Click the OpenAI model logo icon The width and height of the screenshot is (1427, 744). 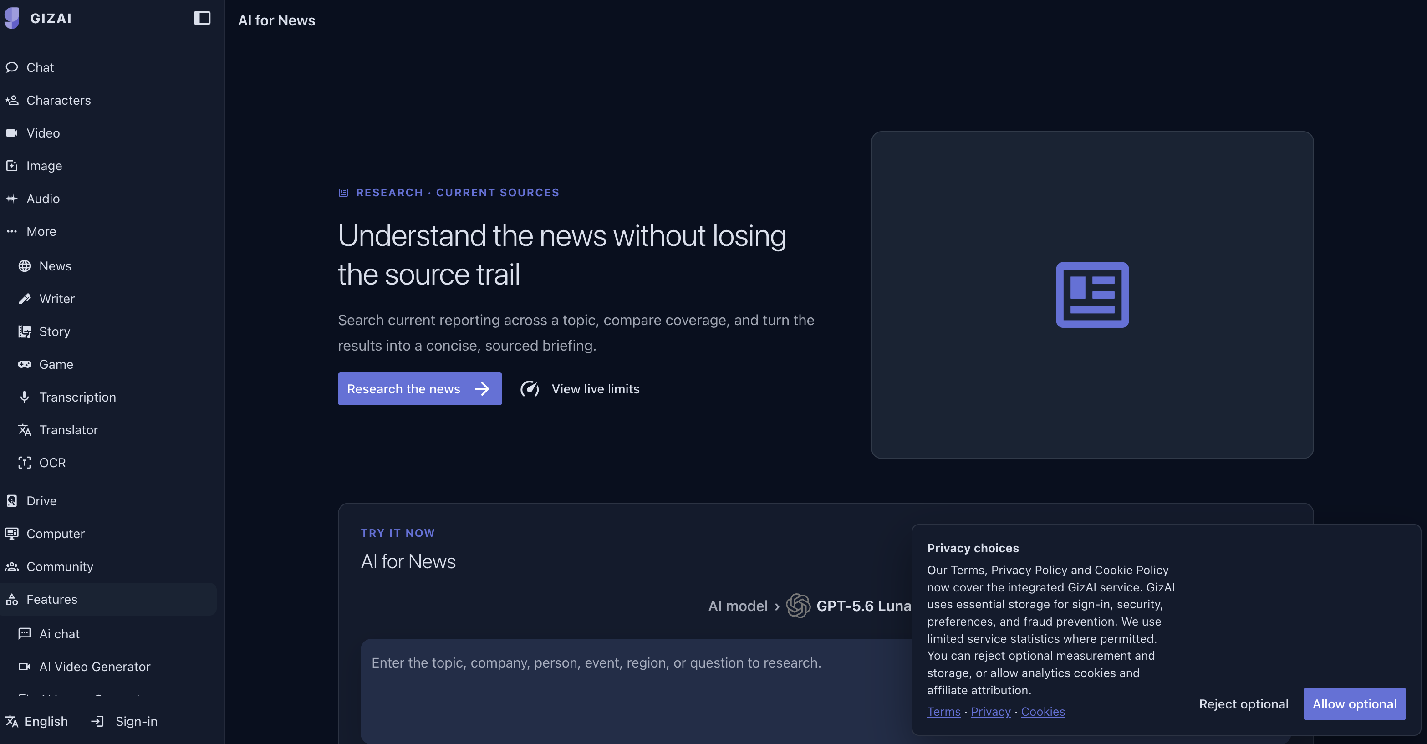click(x=798, y=606)
